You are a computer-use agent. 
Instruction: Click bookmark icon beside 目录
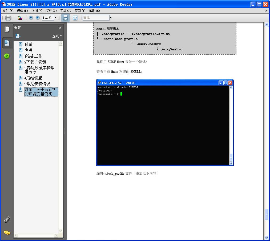pos(21,44)
